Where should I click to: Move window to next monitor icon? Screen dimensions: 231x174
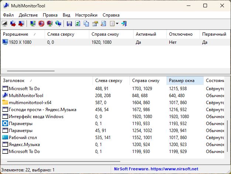click(x=13, y=24)
